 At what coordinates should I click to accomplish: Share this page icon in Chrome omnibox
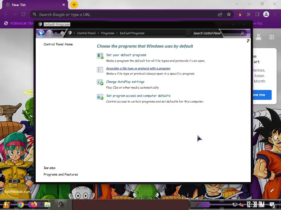coord(220,14)
